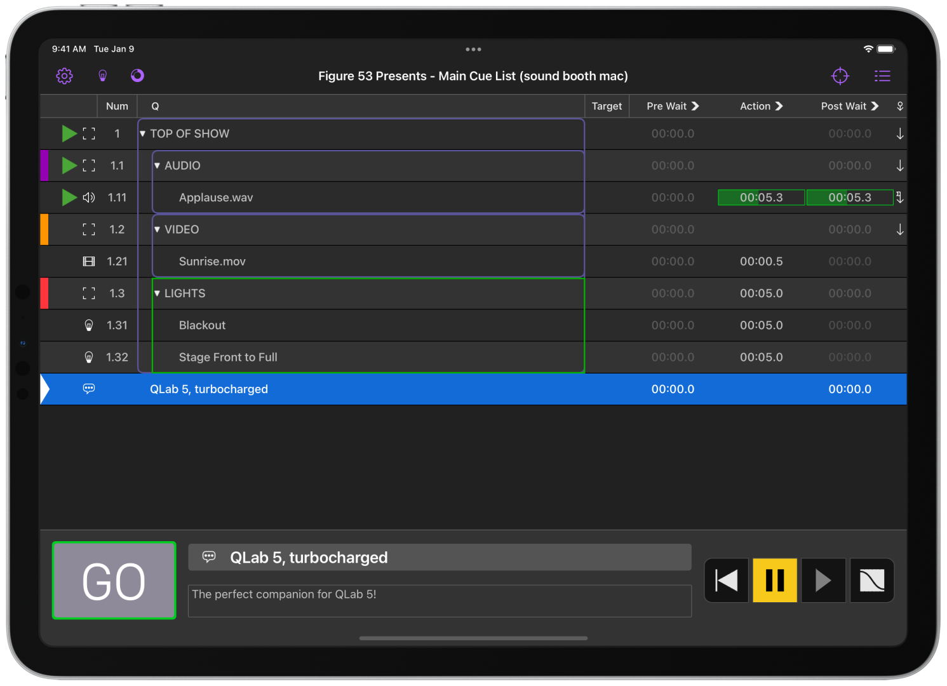This screenshot has width=947, height=686.
Task: Tap the continue arrow on VIDEO row
Action: [x=900, y=229]
